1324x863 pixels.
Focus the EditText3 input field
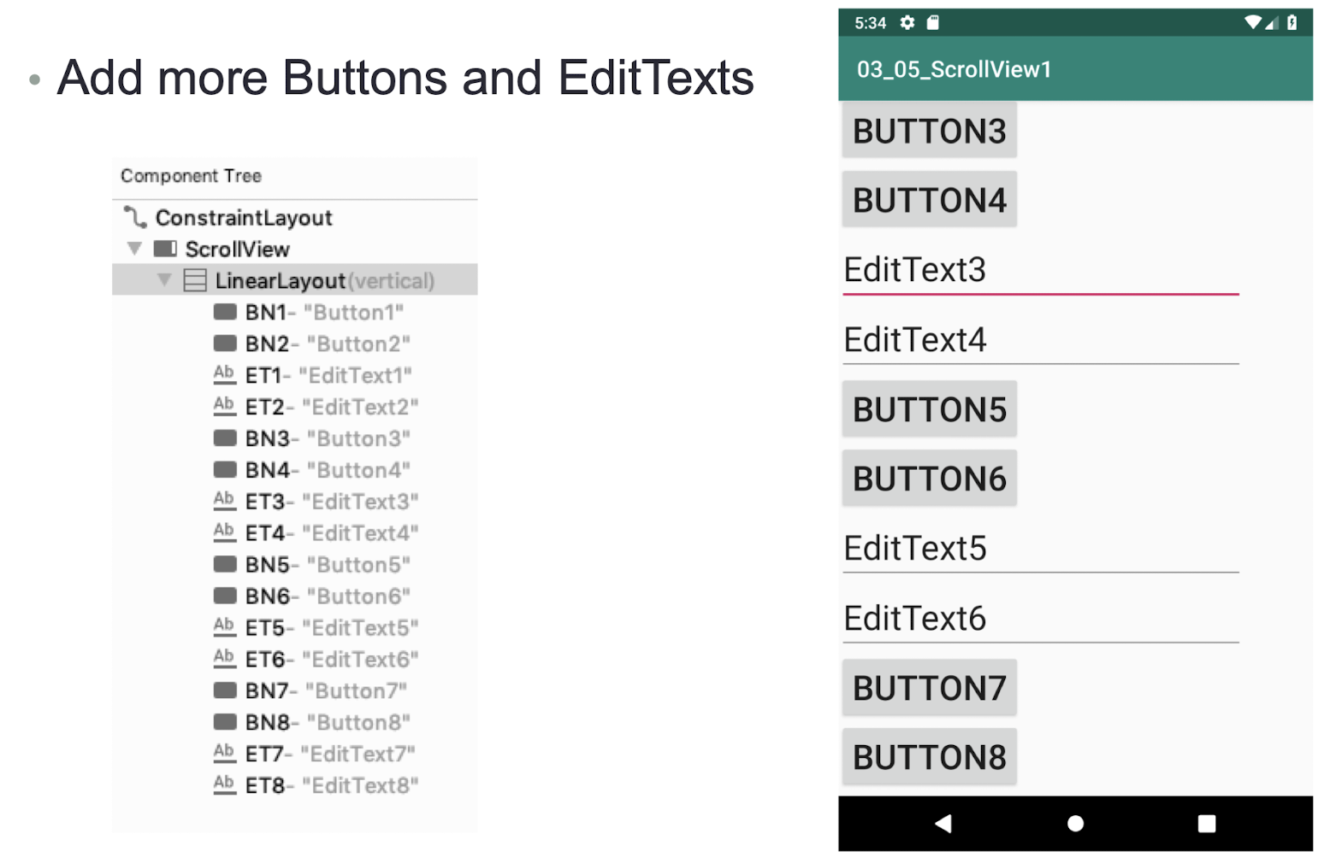coord(1041,270)
